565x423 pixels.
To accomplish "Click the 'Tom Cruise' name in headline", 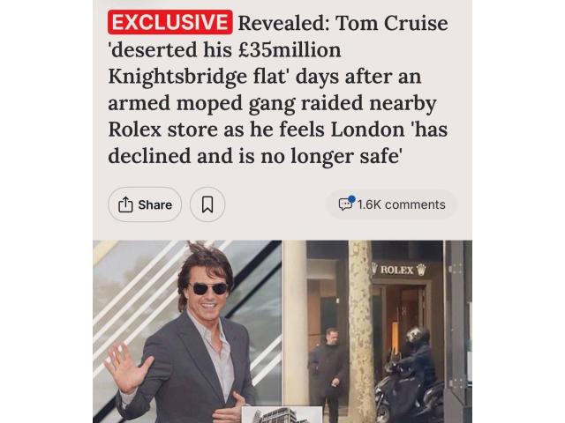I will point(392,23).
